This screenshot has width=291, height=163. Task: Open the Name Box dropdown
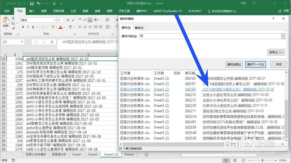[22, 42]
